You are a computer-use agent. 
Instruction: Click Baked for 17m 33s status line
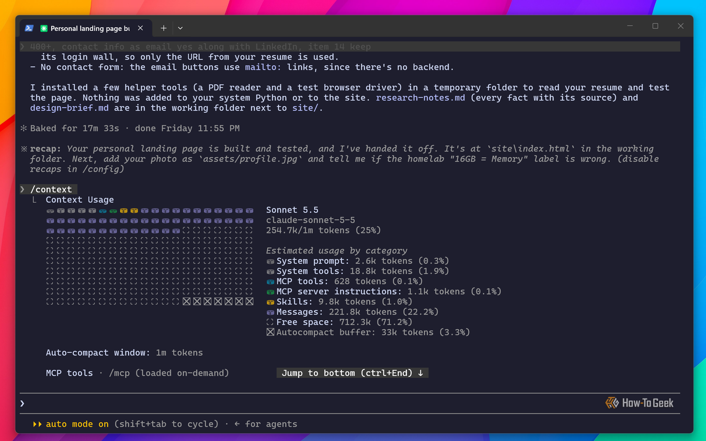tap(130, 128)
